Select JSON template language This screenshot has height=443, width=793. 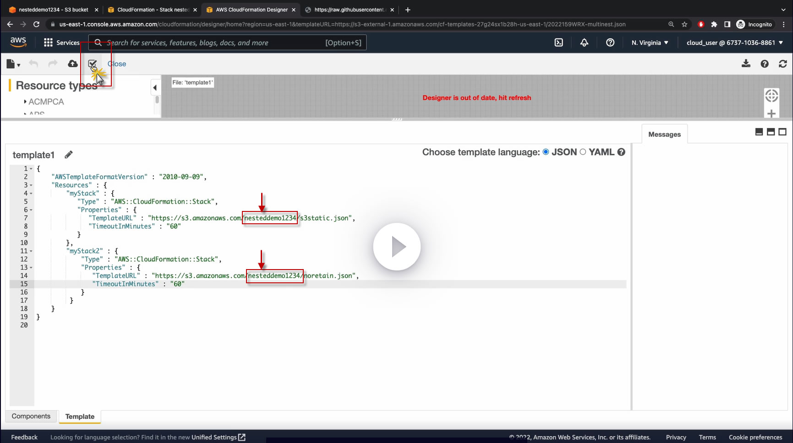tap(546, 152)
